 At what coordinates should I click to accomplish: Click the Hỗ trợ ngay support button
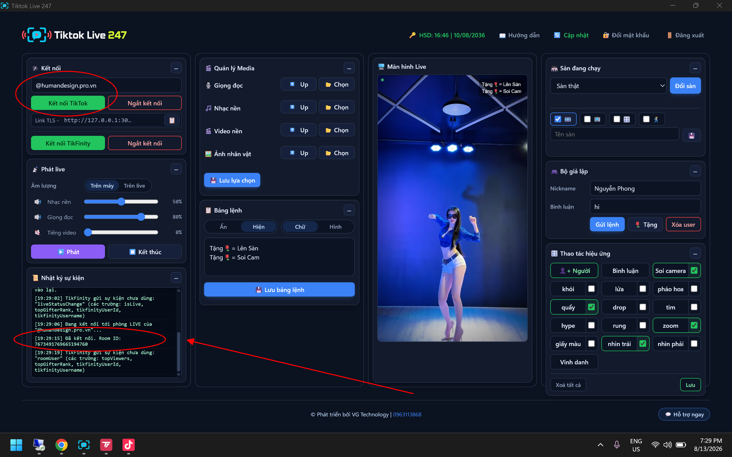[x=684, y=414]
